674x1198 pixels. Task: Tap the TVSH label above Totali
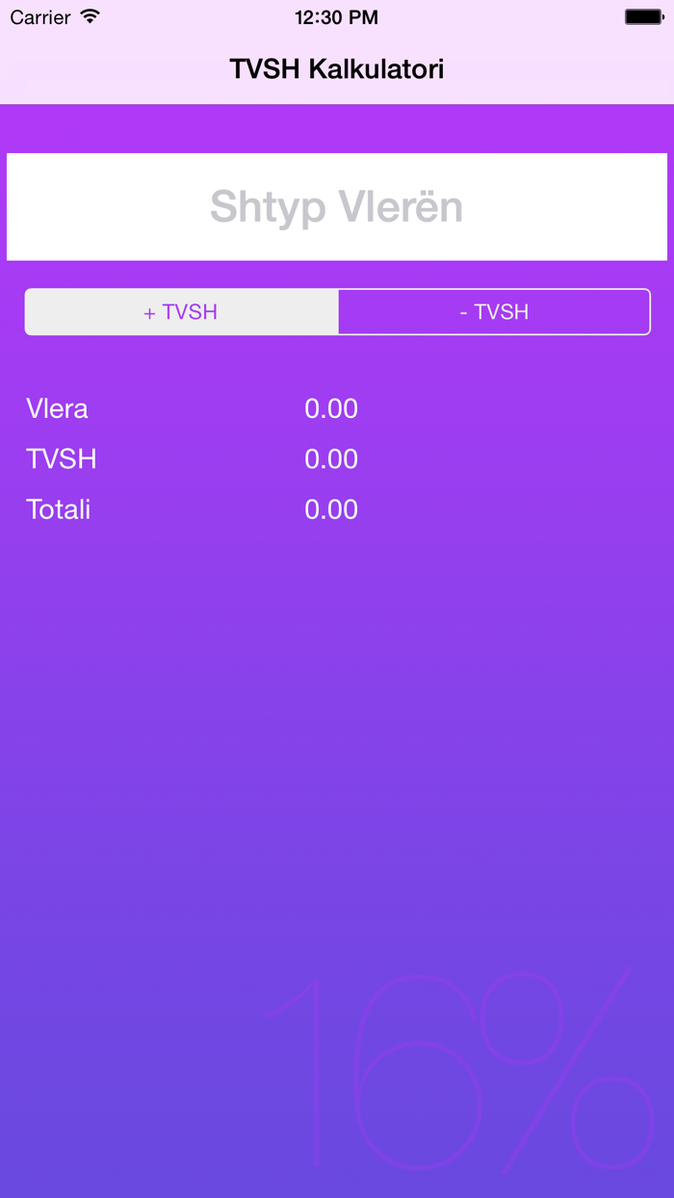coord(62,458)
